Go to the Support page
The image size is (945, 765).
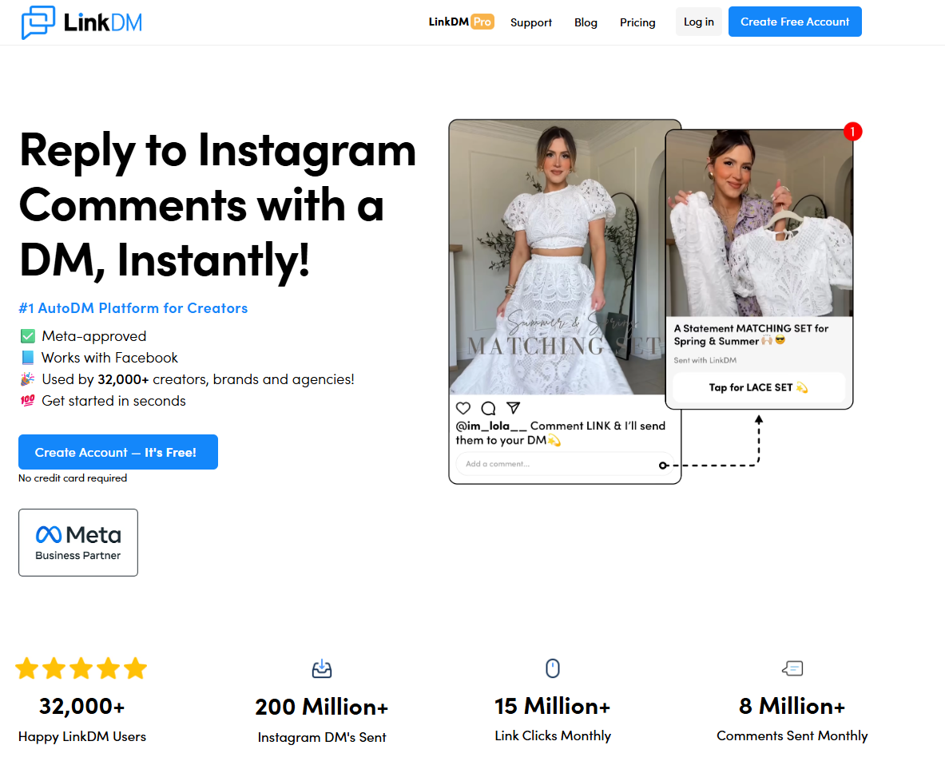click(x=531, y=22)
